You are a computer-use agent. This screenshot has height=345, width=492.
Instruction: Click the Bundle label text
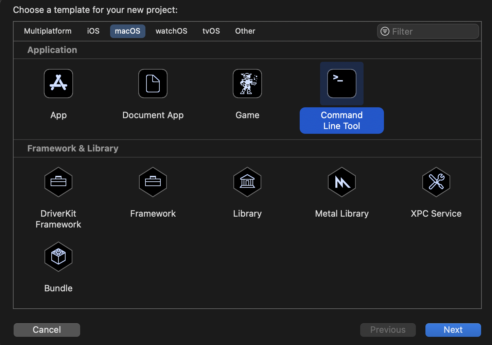pyautogui.click(x=58, y=288)
